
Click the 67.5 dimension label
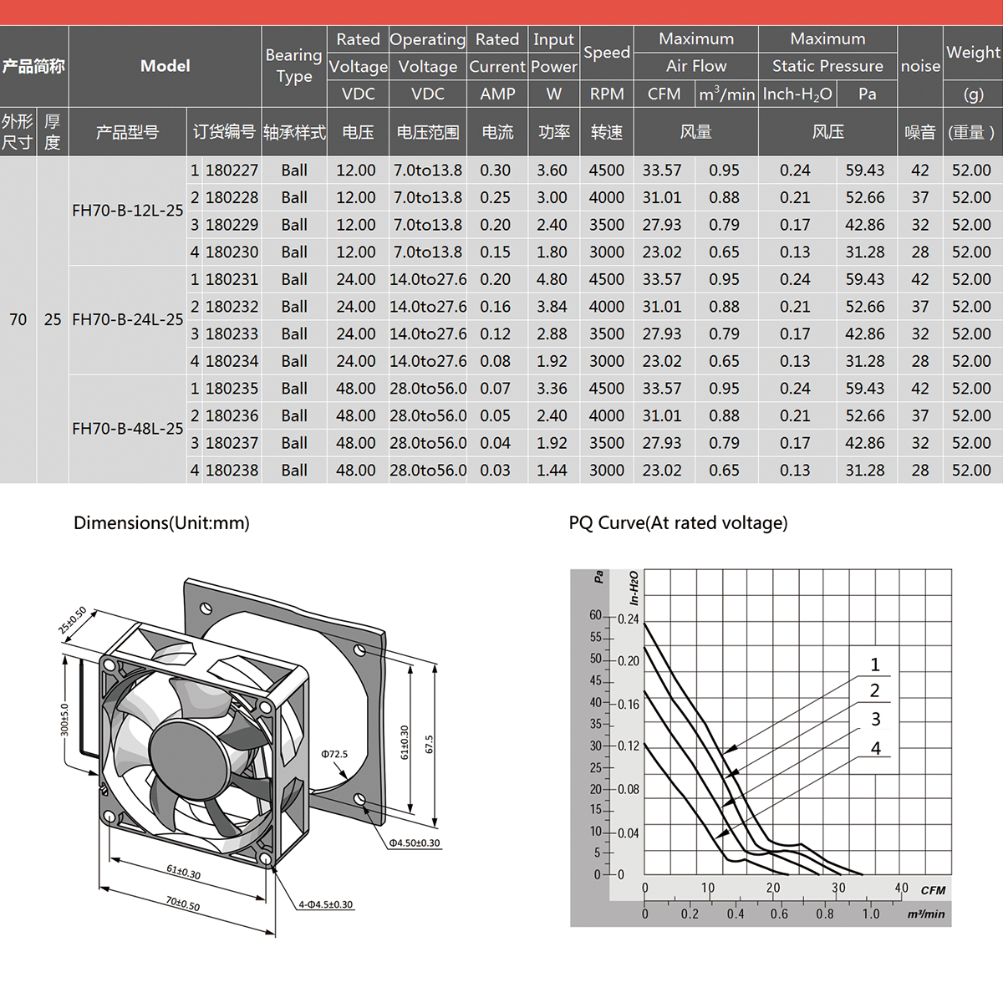click(x=430, y=744)
